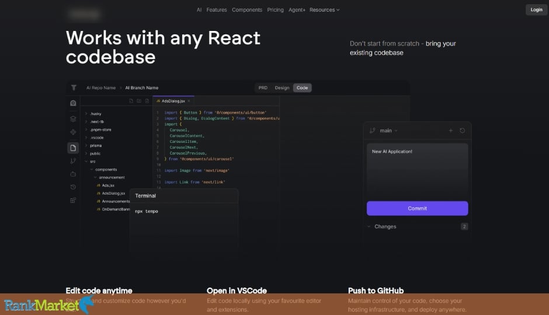
Task: Click the Terminal panel title
Action: (145, 196)
